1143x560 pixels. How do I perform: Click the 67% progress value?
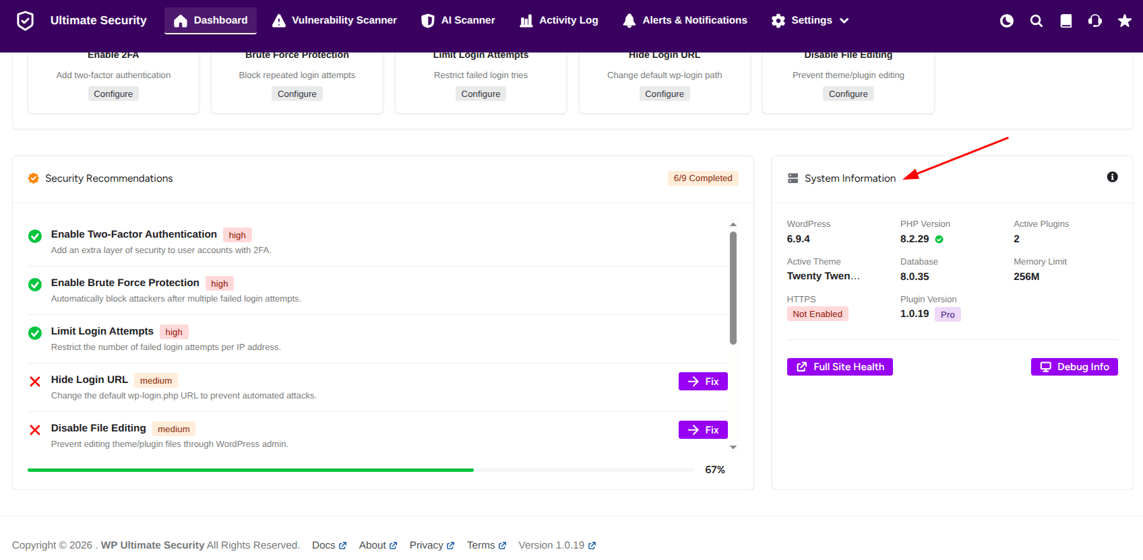pos(715,470)
